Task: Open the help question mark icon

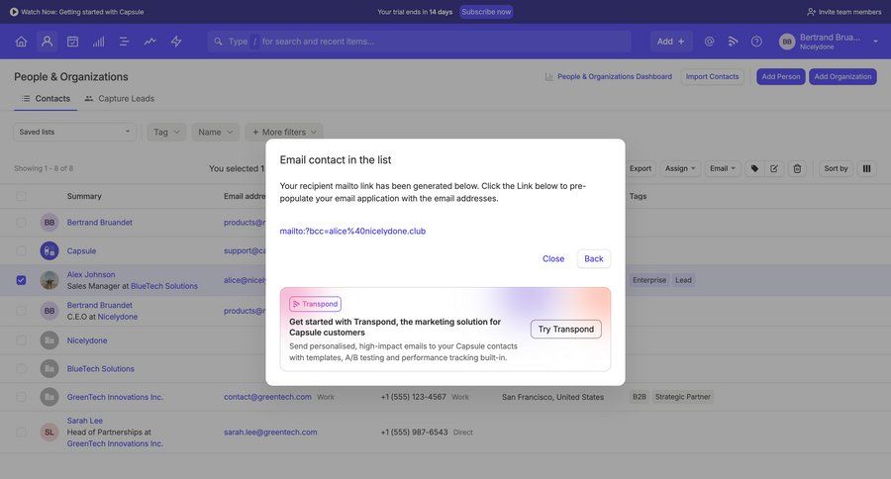Action: click(756, 42)
